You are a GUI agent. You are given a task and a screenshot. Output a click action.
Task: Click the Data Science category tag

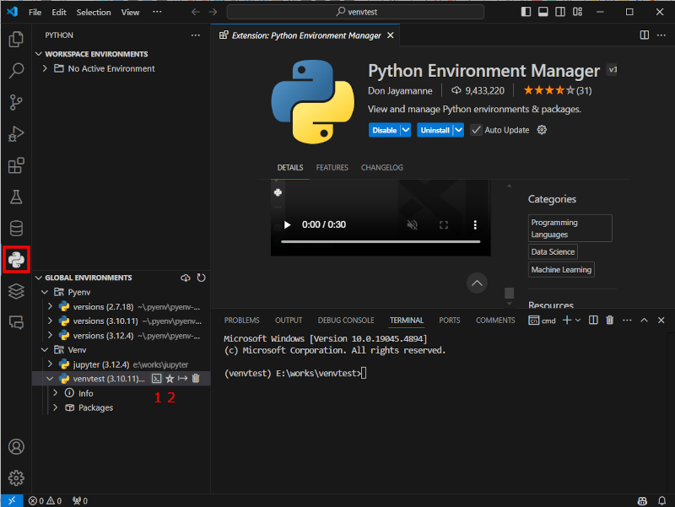553,251
